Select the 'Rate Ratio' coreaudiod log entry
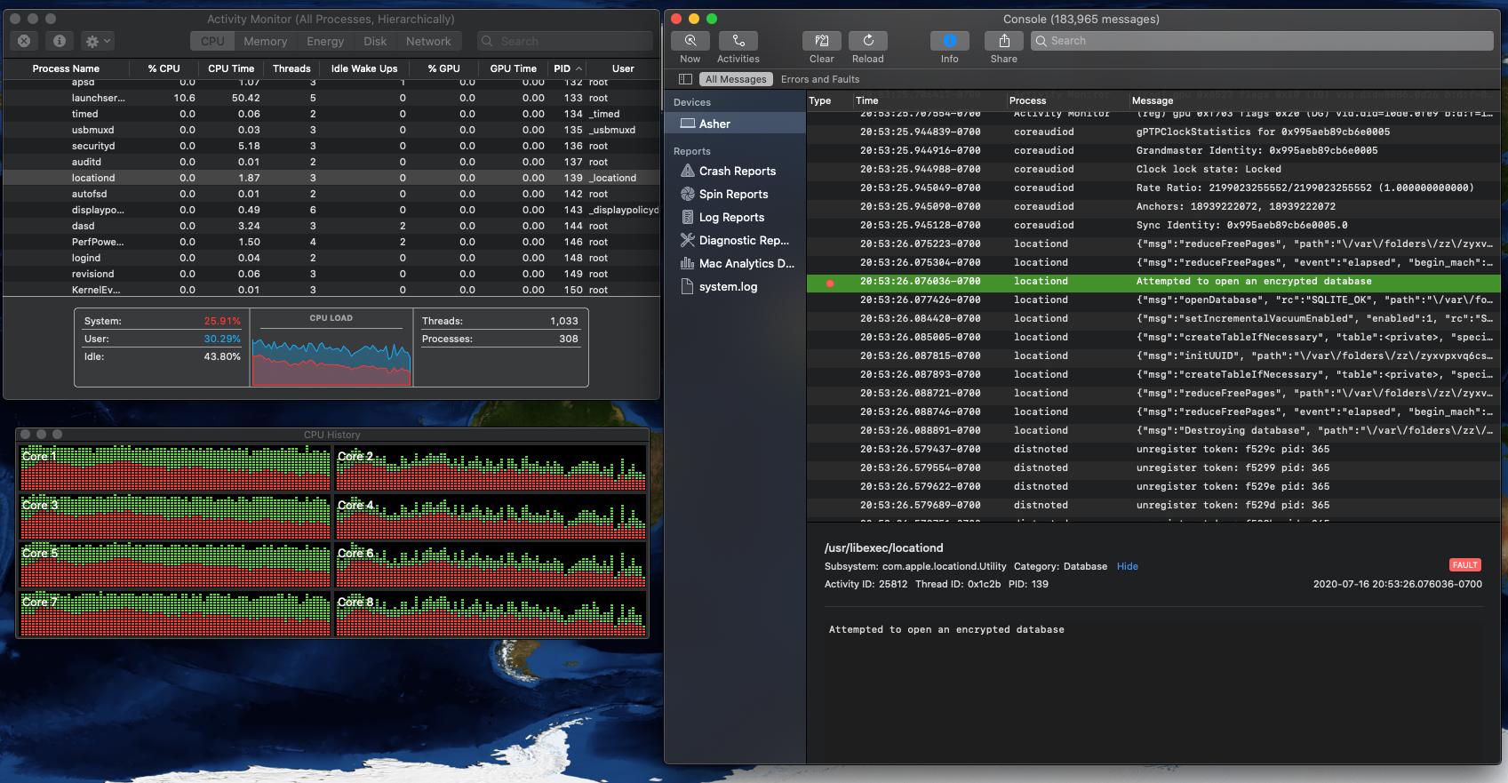This screenshot has height=783, width=1508. click(1153, 188)
